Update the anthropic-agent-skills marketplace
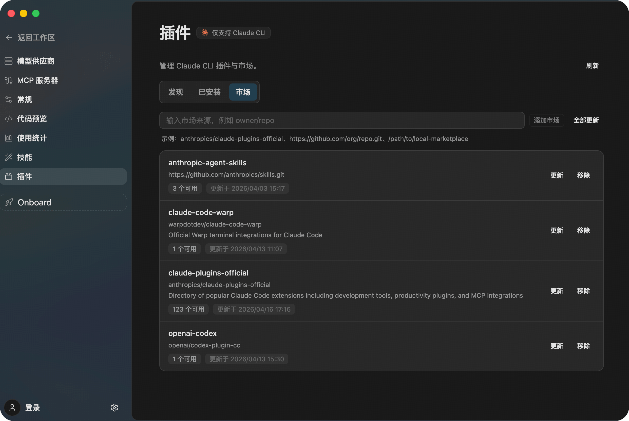The height and width of the screenshot is (421, 629). (557, 175)
